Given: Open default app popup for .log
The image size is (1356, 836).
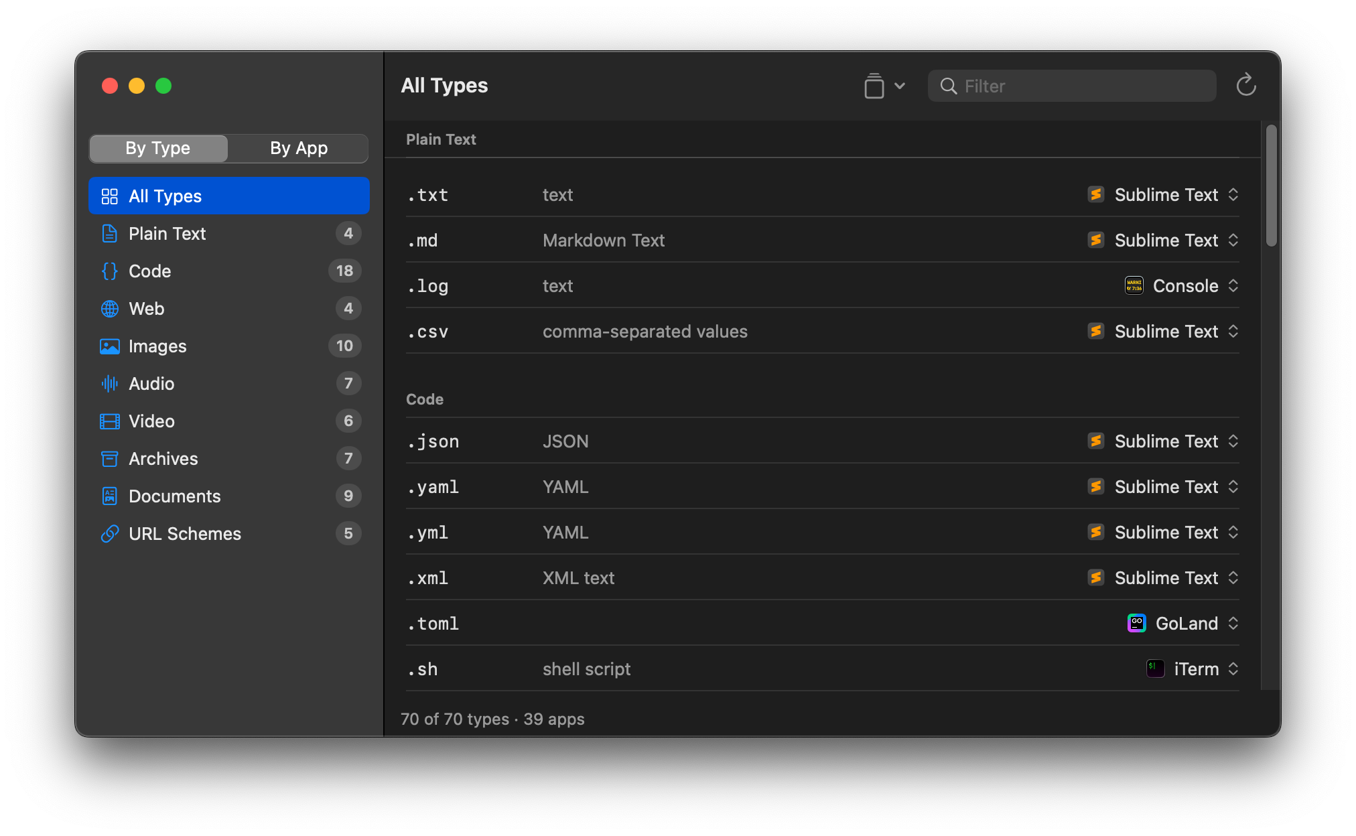Looking at the screenshot, I should (1182, 286).
